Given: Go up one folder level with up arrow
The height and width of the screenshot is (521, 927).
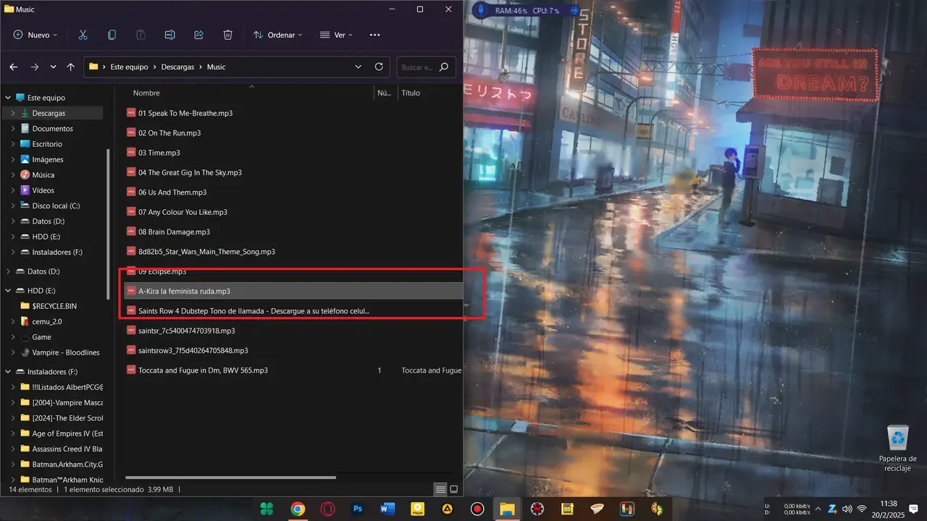Looking at the screenshot, I should pyautogui.click(x=70, y=67).
